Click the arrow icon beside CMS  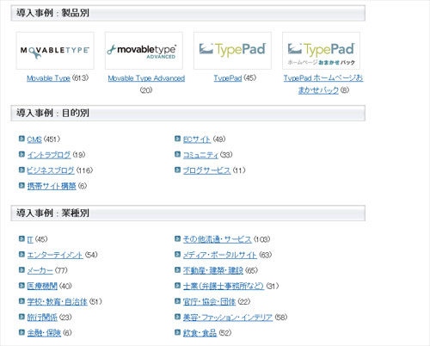pos(21,139)
